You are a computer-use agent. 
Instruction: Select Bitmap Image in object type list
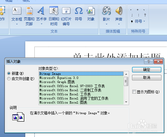(81, 74)
